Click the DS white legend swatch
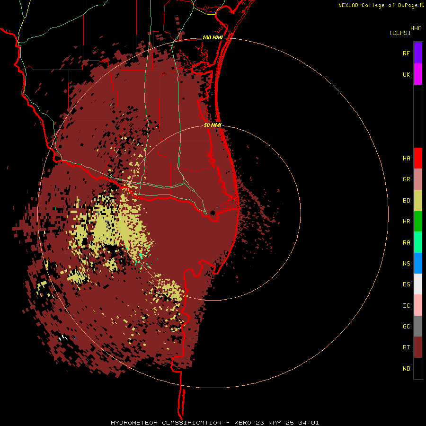The height and width of the screenshot is (426, 426). coord(418,284)
